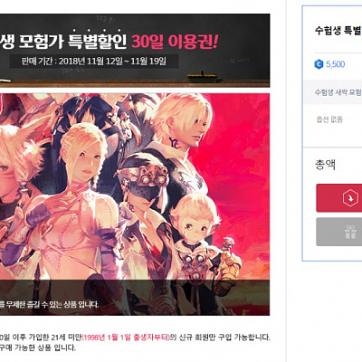
Task: Click the hexagon arrow icon on red button
Action: tap(350, 198)
